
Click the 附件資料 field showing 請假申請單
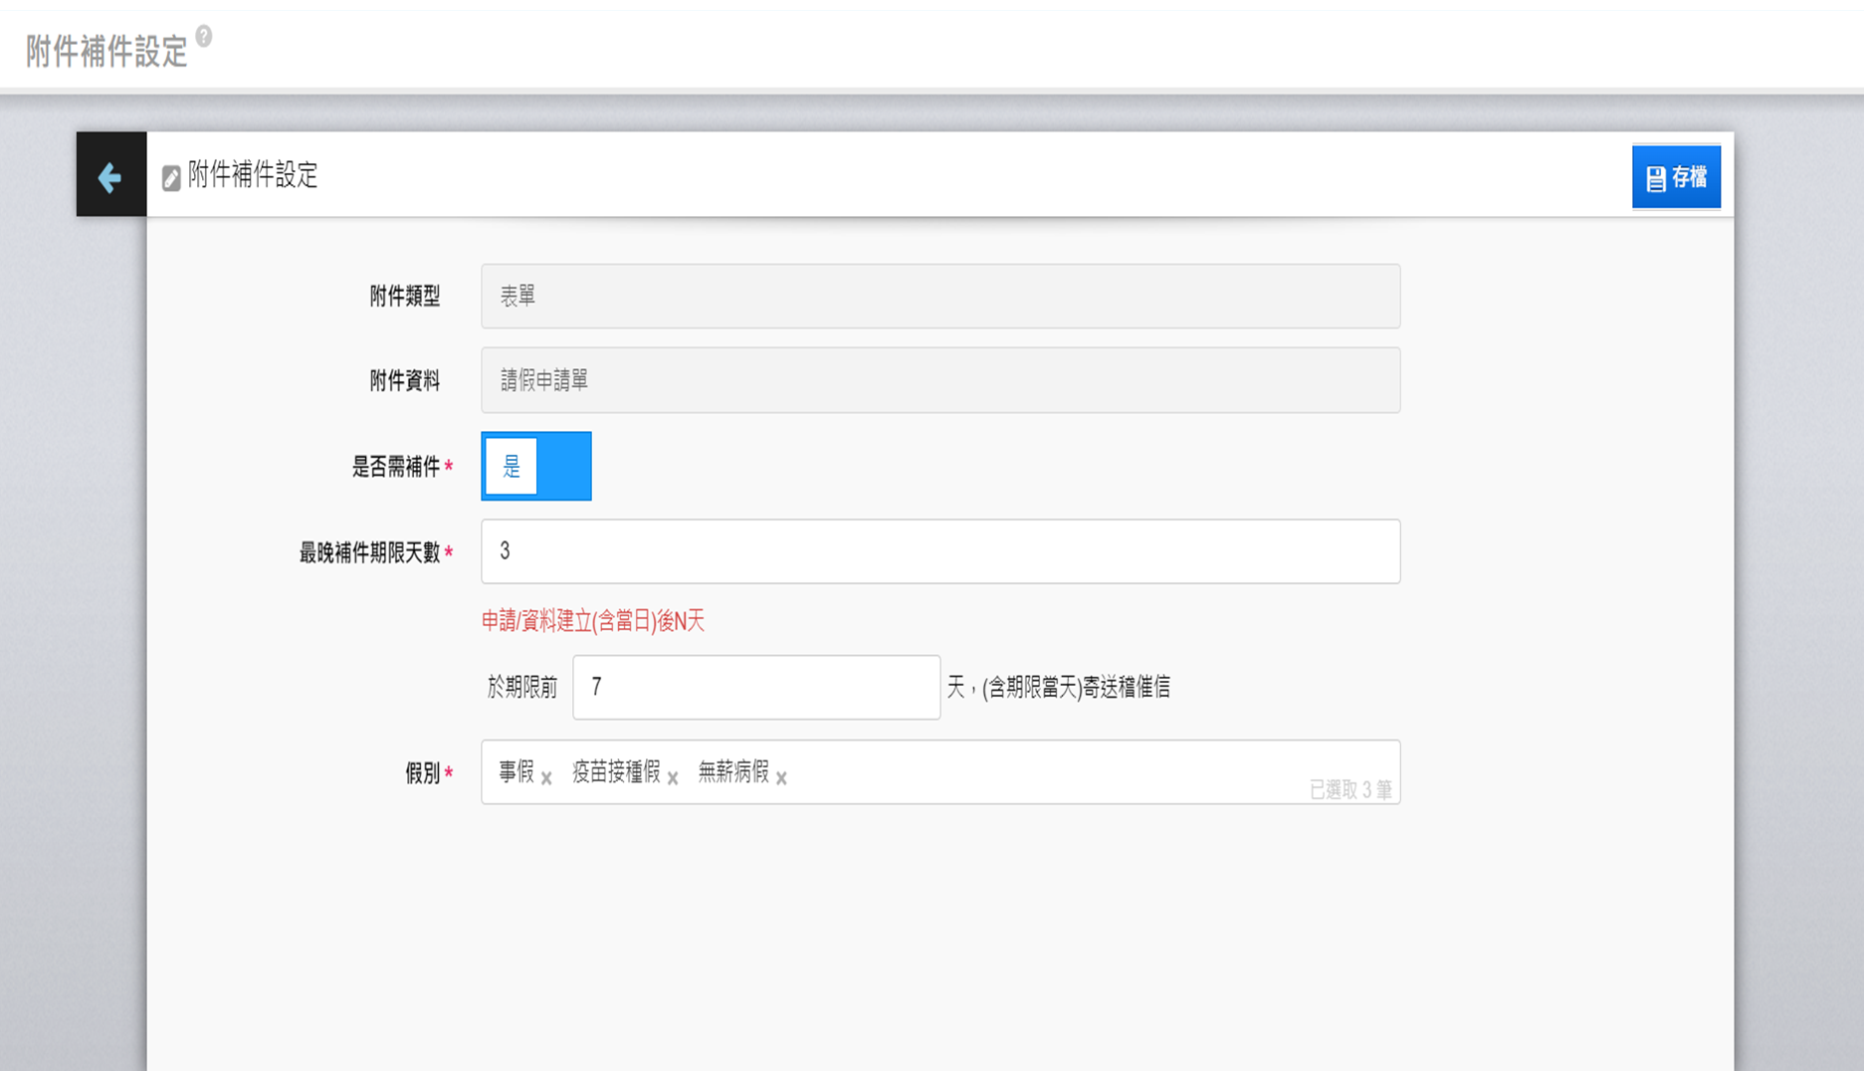coord(939,380)
